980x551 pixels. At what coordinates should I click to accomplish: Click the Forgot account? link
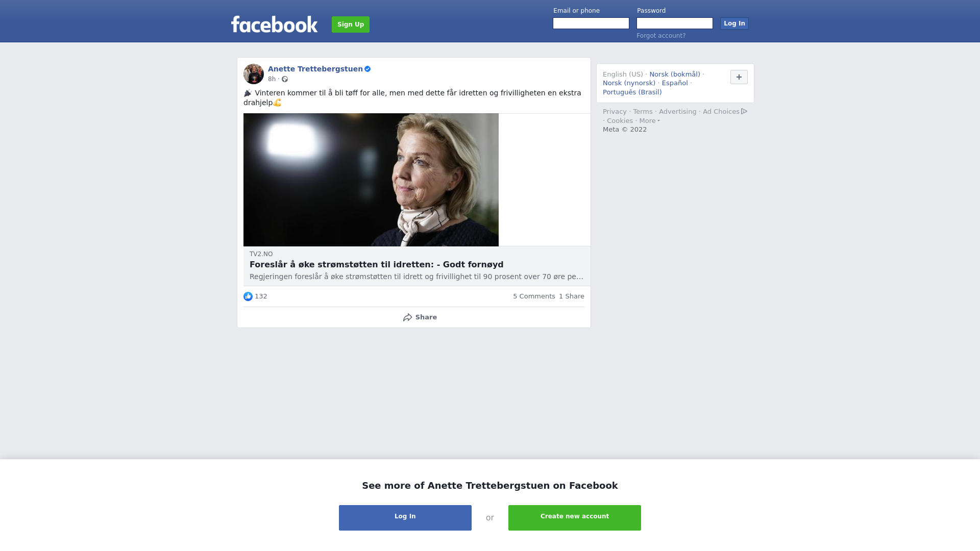point(661,36)
